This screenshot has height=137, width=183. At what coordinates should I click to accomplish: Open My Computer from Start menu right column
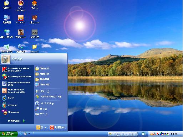42,84
